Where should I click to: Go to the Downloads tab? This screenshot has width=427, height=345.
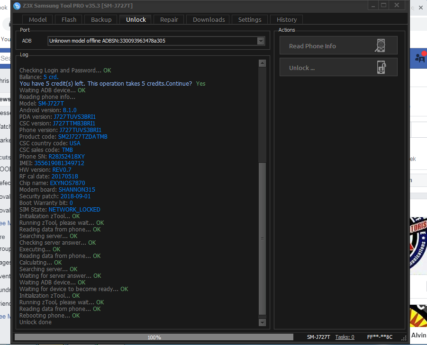pos(209,19)
